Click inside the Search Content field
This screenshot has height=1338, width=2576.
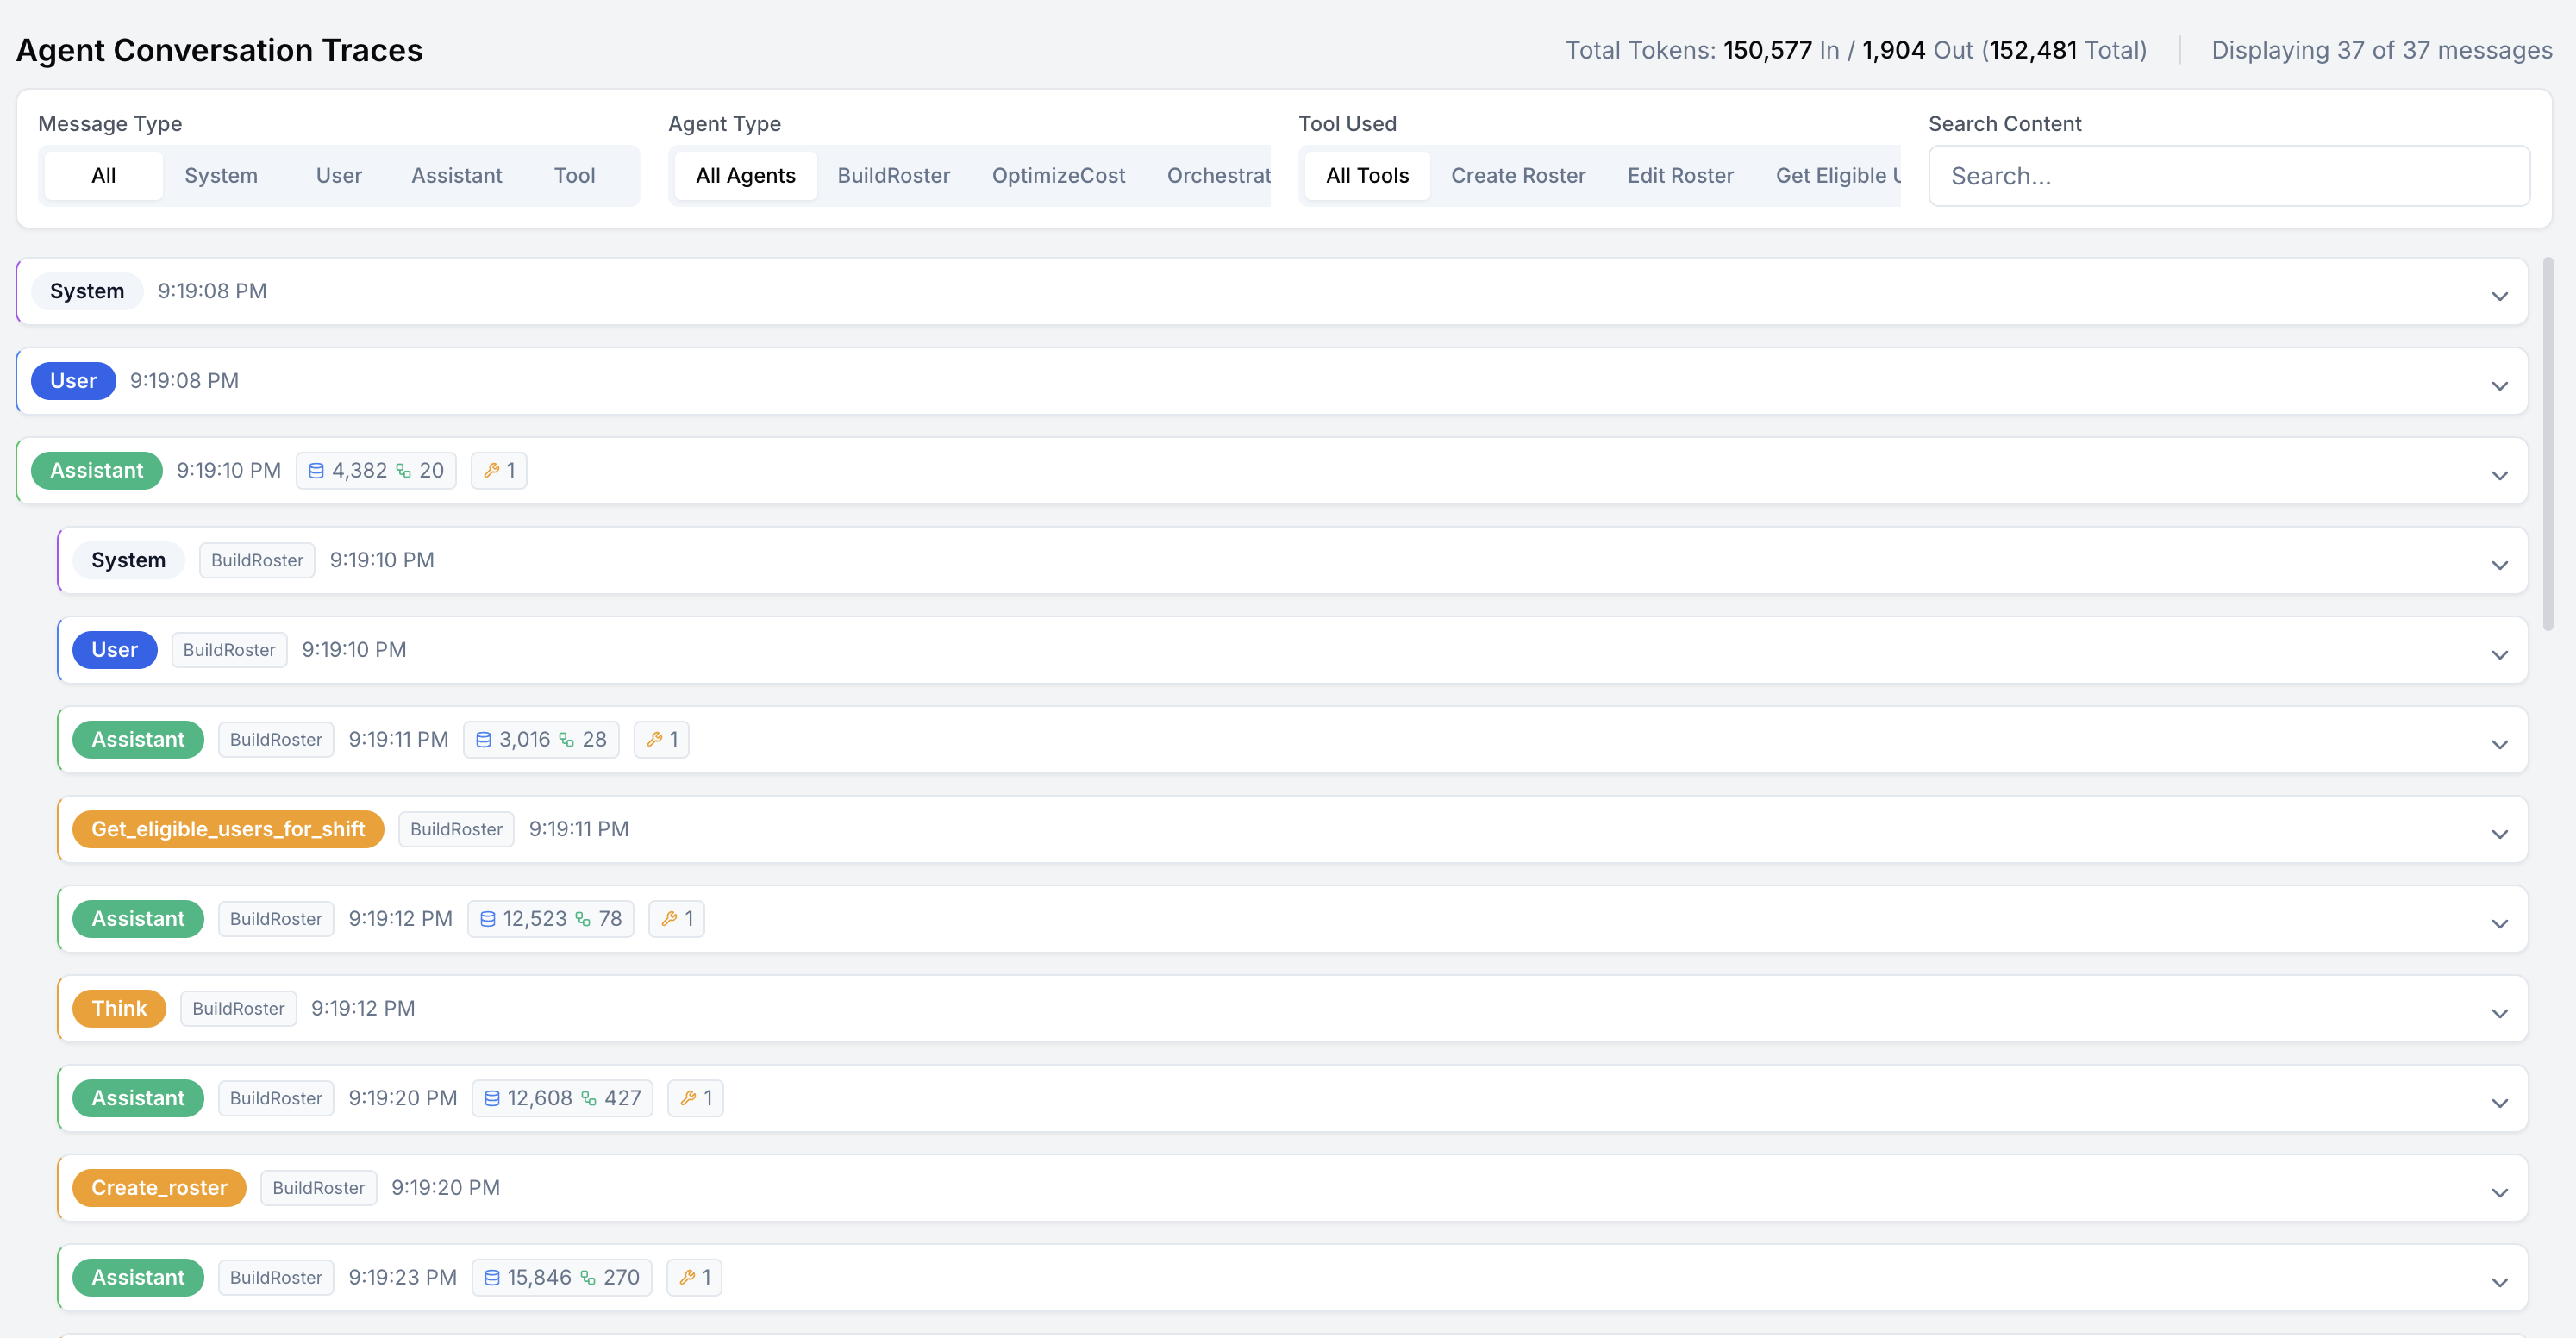click(x=2228, y=175)
